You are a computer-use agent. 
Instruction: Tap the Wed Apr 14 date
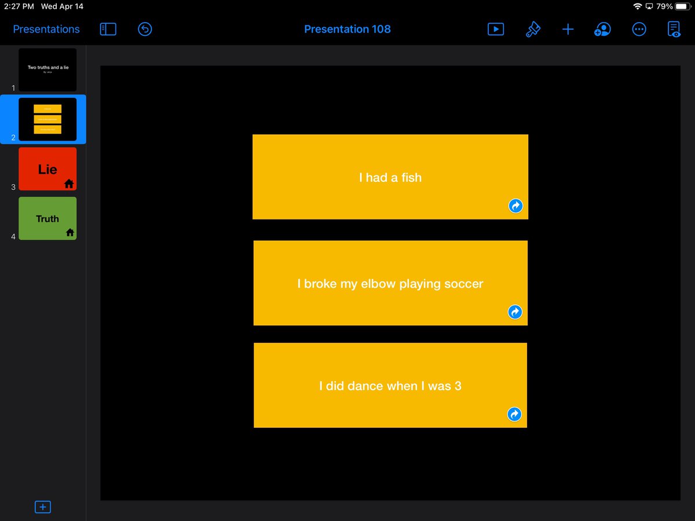tap(62, 6)
